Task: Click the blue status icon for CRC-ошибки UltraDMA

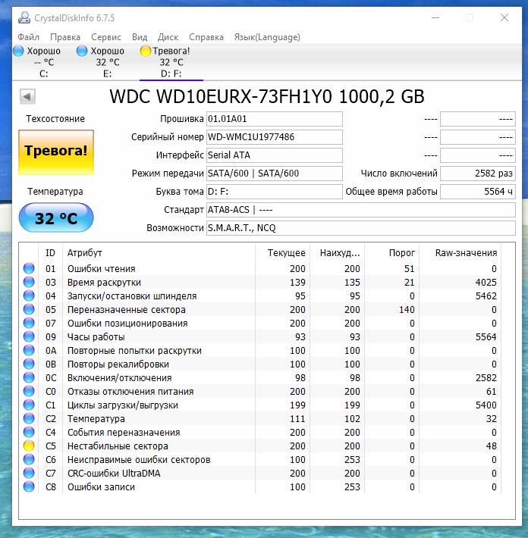Action: 30,474
